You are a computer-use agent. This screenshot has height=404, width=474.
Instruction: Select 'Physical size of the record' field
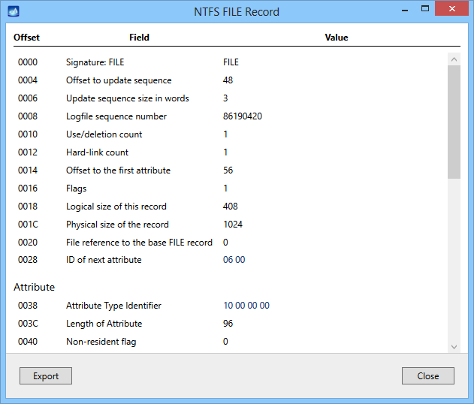coord(117,225)
